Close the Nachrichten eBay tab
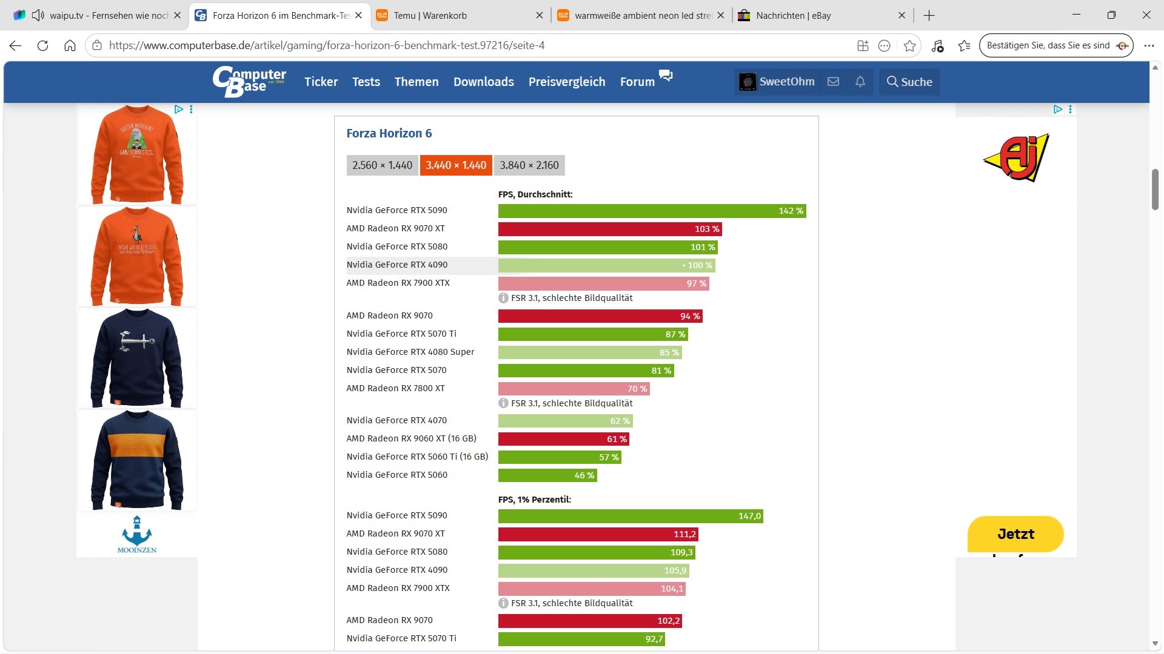Image resolution: width=1164 pixels, height=654 pixels. point(901,16)
